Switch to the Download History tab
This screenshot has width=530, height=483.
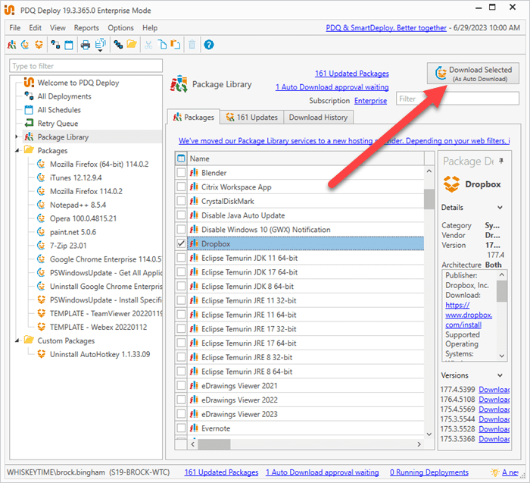tap(318, 118)
